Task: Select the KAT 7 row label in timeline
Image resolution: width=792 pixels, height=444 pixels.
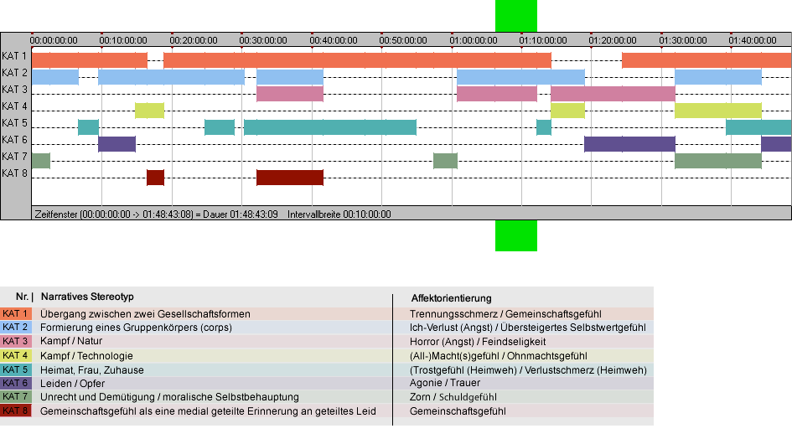Action: point(14,156)
